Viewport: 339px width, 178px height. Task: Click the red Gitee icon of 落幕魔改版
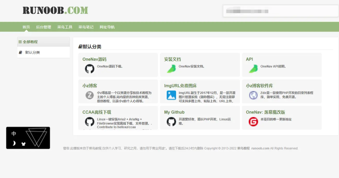click(253, 122)
